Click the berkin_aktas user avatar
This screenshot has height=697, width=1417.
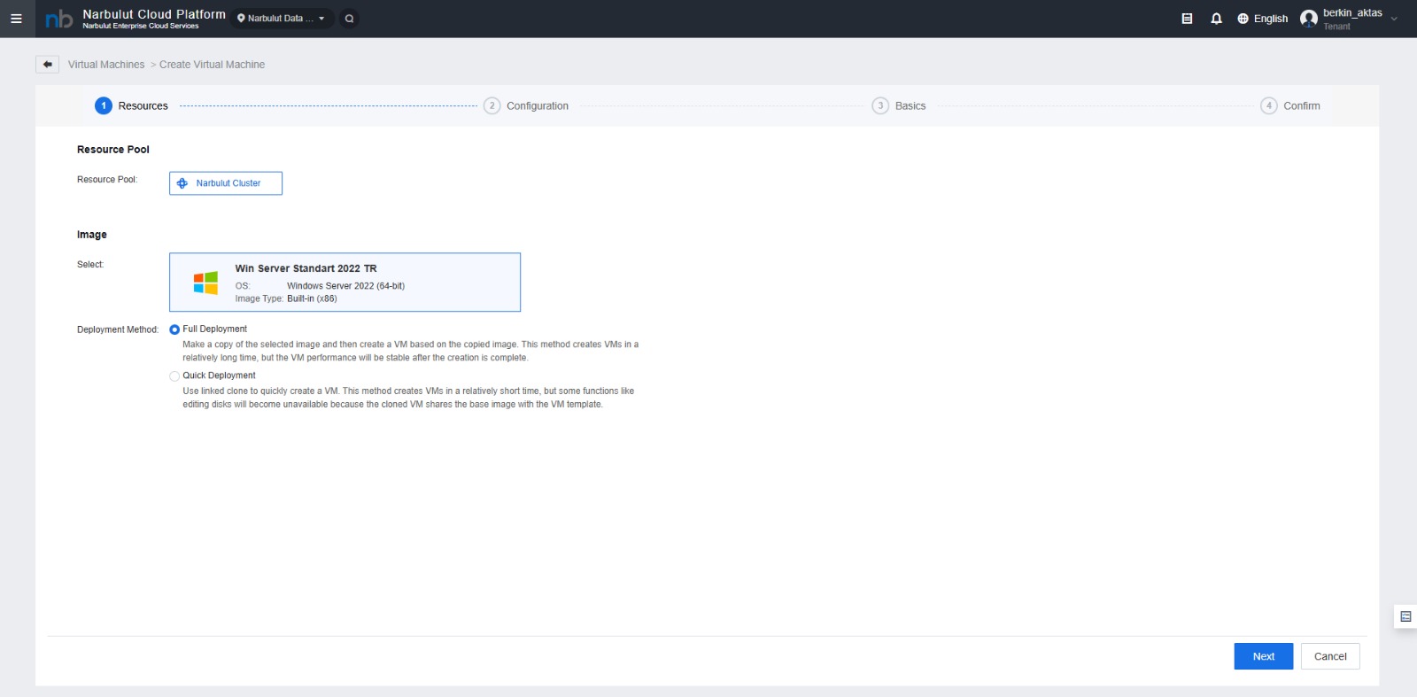[1308, 19]
